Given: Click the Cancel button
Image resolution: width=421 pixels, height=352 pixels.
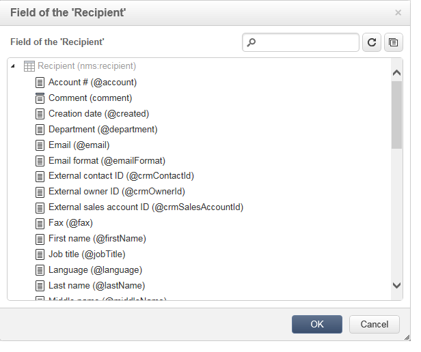Looking at the screenshot, I should (375, 325).
